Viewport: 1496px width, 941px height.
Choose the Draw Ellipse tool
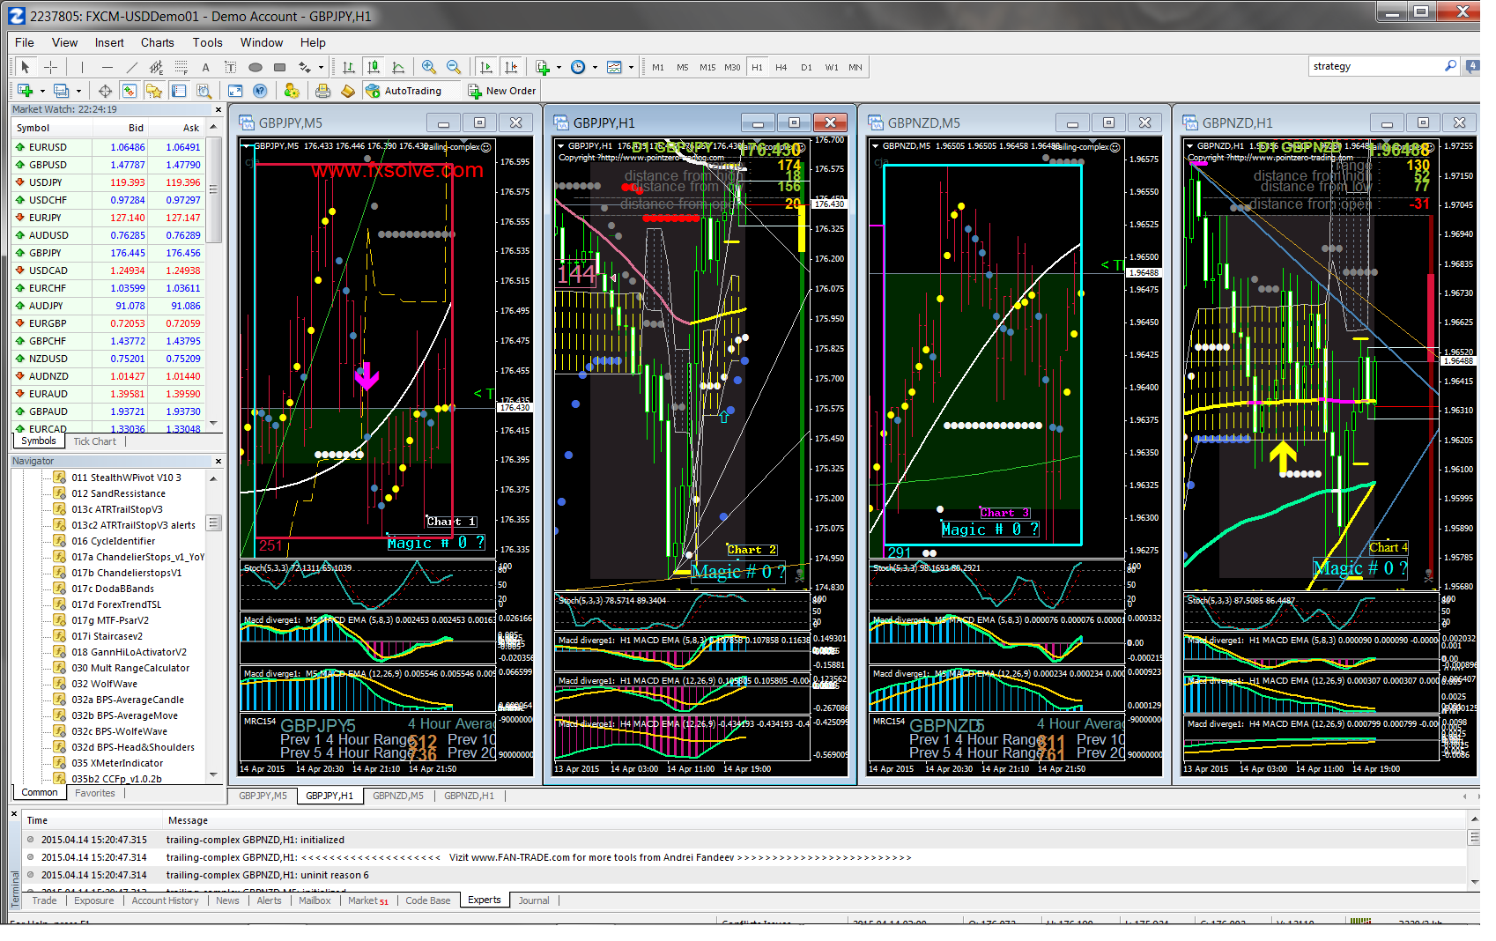pos(256,67)
